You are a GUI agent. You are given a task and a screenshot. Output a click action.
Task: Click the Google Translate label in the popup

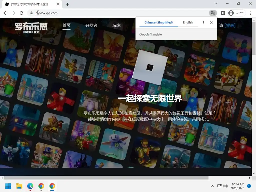click(150, 34)
